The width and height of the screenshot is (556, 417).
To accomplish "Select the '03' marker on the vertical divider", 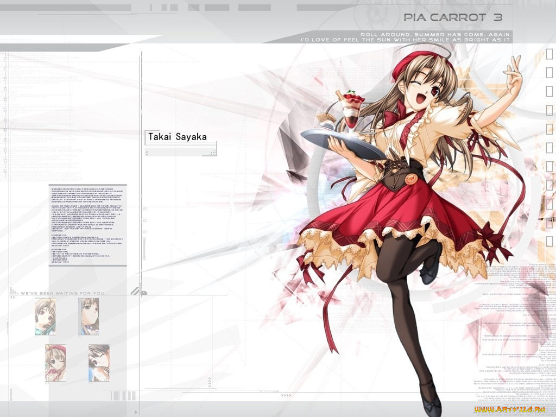I will point(145,208).
